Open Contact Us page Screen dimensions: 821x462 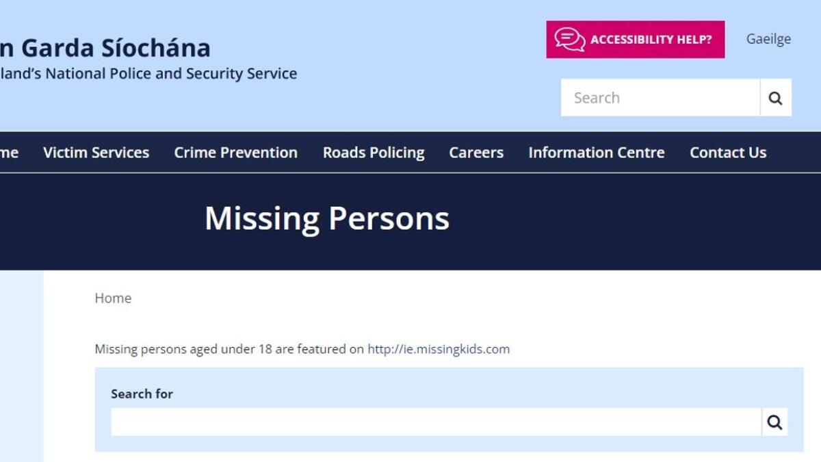click(x=728, y=153)
